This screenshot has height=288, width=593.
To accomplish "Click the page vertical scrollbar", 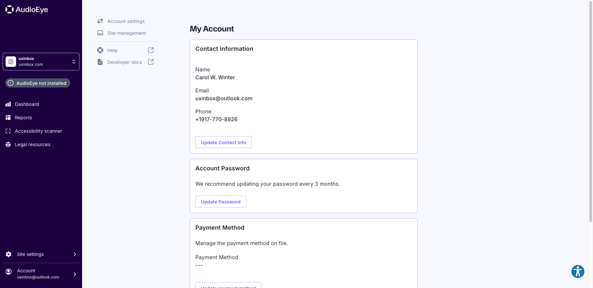I will pos(590,111).
